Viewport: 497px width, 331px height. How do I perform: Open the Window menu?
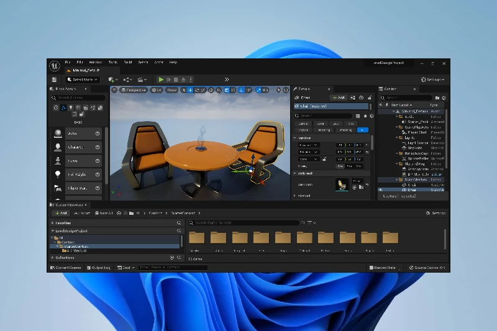point(95,63)
